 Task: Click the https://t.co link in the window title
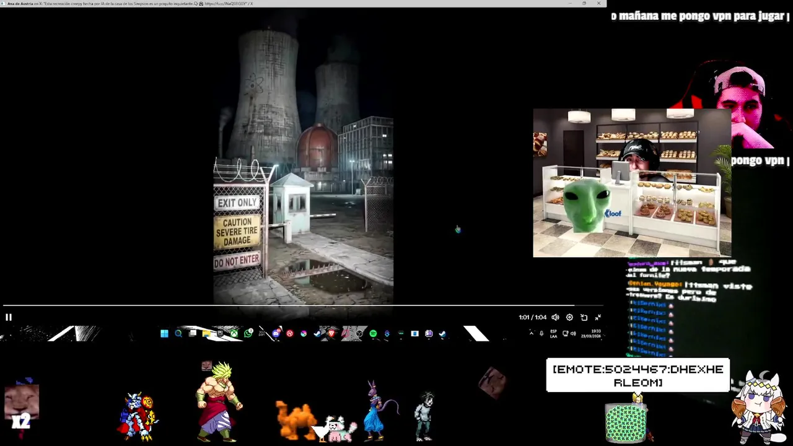(226, 4)
